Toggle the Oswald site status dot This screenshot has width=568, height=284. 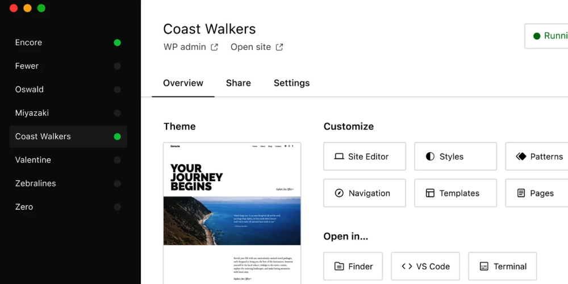[x=117, y=90]
